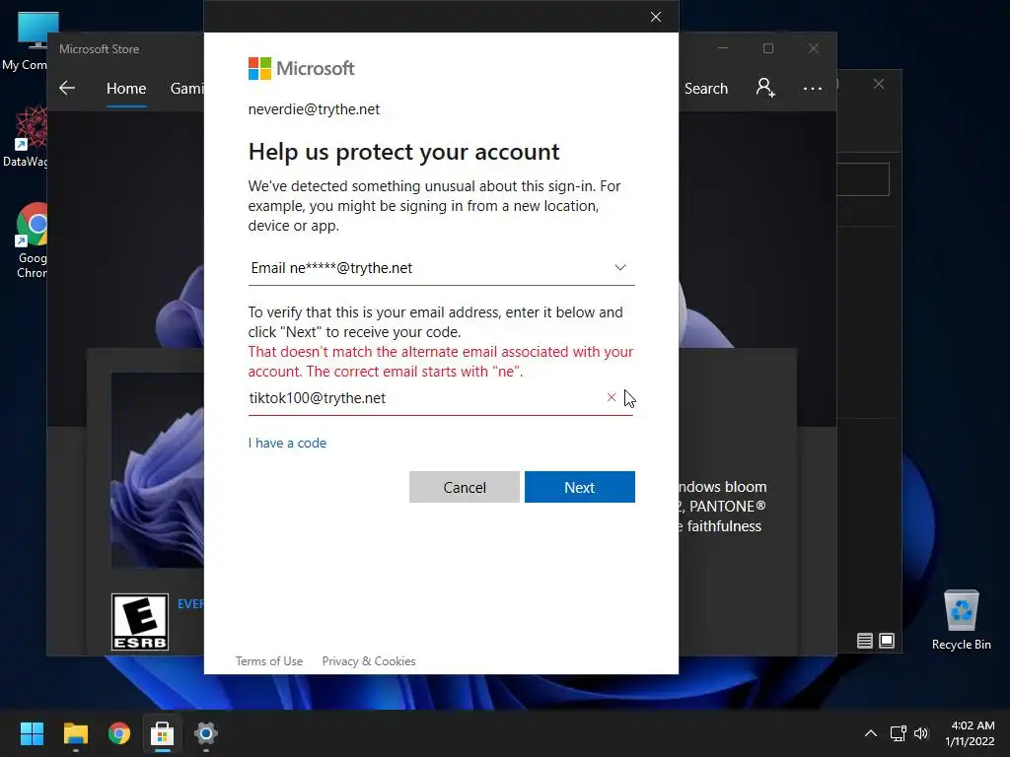Close the Microsoft Store window
The image size is (1010, 757).
click(814, 48)
